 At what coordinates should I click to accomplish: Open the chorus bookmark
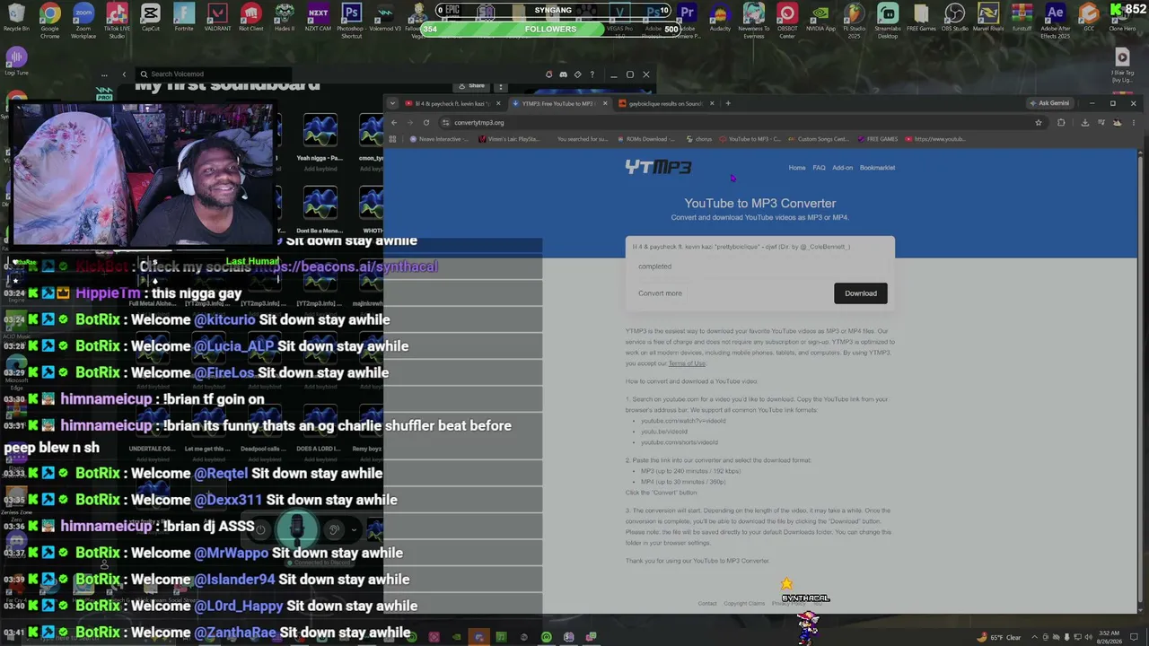point(700,139)
